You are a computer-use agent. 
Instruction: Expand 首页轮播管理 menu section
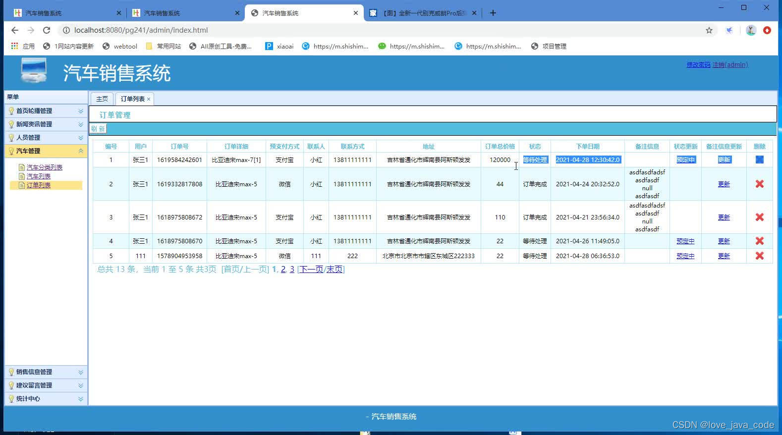pyautogui.click(x=46, y=111)
